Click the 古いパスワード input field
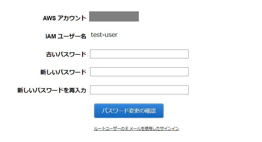The height and width of the screenshot is (142, 262). 139,54
